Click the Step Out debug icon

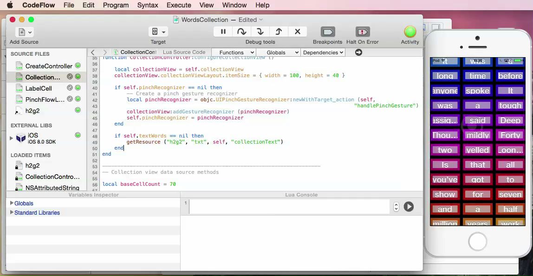pyautogui.click(x=279, y=32)
